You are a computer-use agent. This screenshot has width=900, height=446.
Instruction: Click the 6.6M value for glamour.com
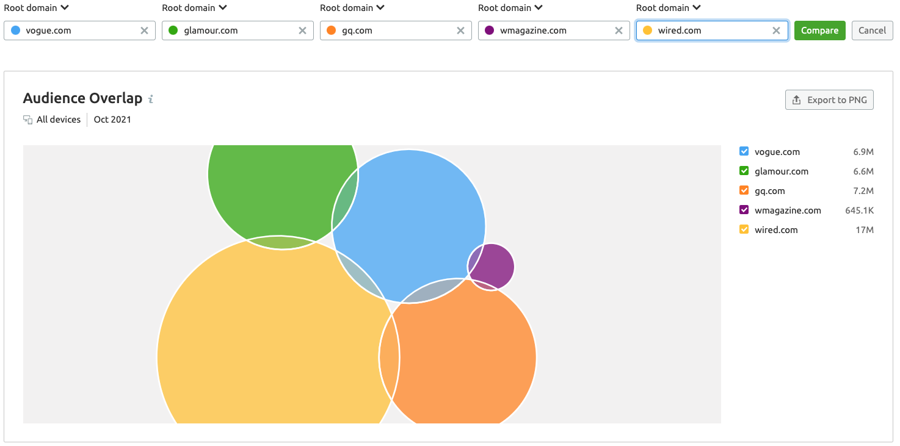[863, 171]
